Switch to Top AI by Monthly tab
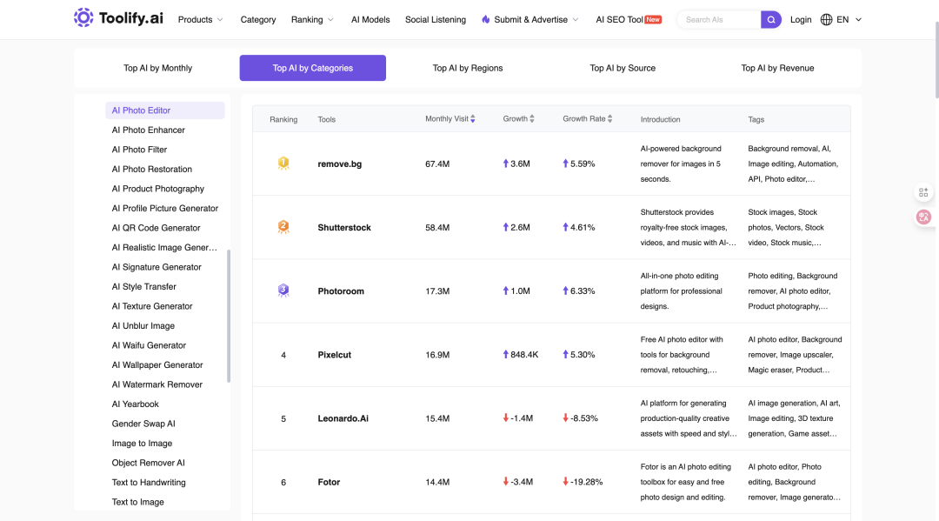Screen dimensions: 939x521 (158, 68)
